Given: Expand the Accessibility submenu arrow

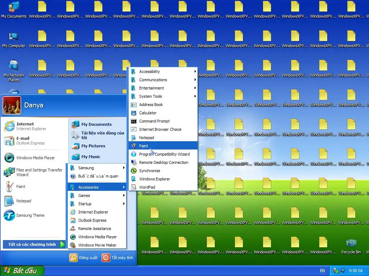Looking at the screenshot, I should pyautogui.click(x=195, y=72).
